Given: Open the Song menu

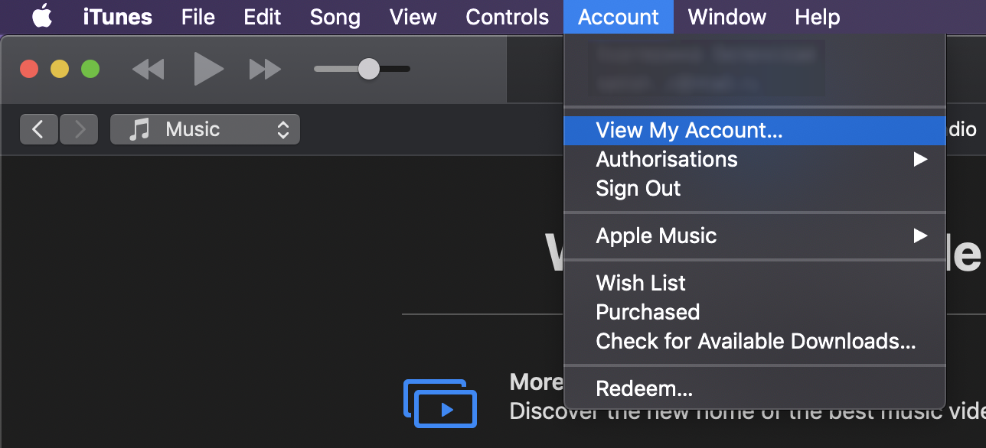Looking at the screenshot, I should [x=335, y=17].
